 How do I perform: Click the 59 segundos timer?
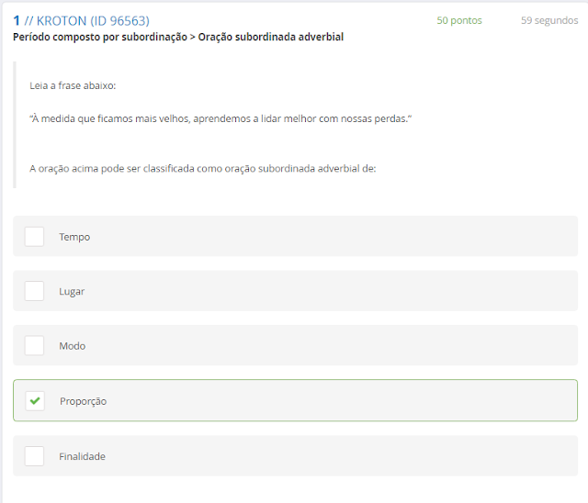click(x=549, y=20)
